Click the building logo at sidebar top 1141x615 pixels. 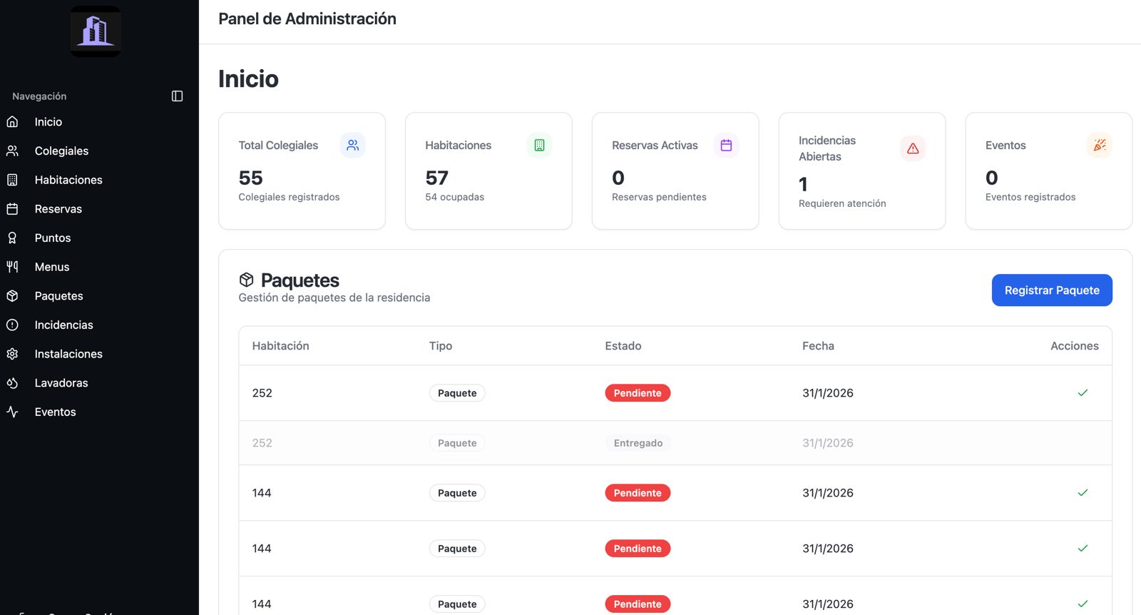pos(96,31)
